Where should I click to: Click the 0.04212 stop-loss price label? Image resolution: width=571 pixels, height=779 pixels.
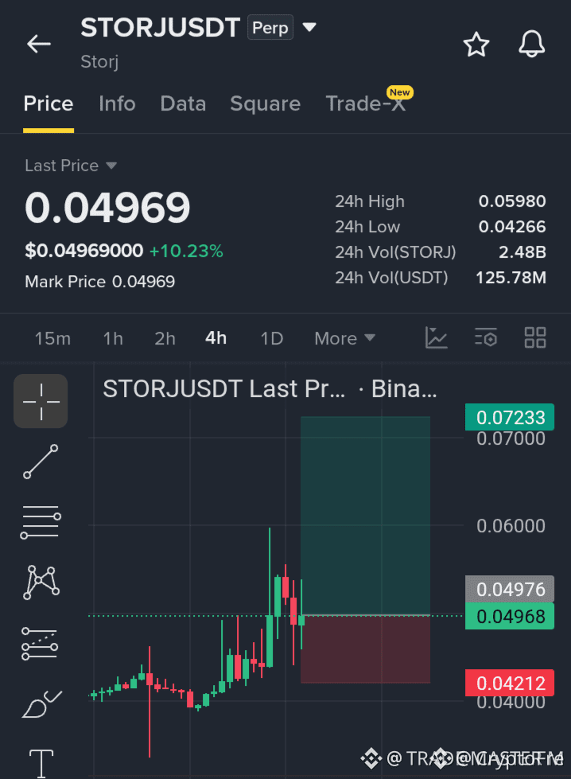click(510, 683)
